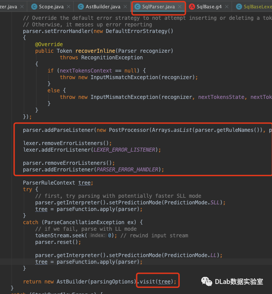
Task: Click PredictionMode.LL constant
Action: (x=190, y=255)
